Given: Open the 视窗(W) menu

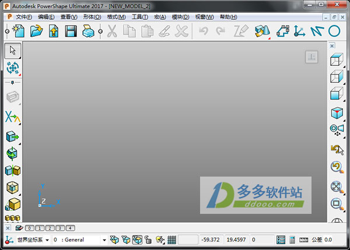Looking at the screenshot, I should coord(205,17).
